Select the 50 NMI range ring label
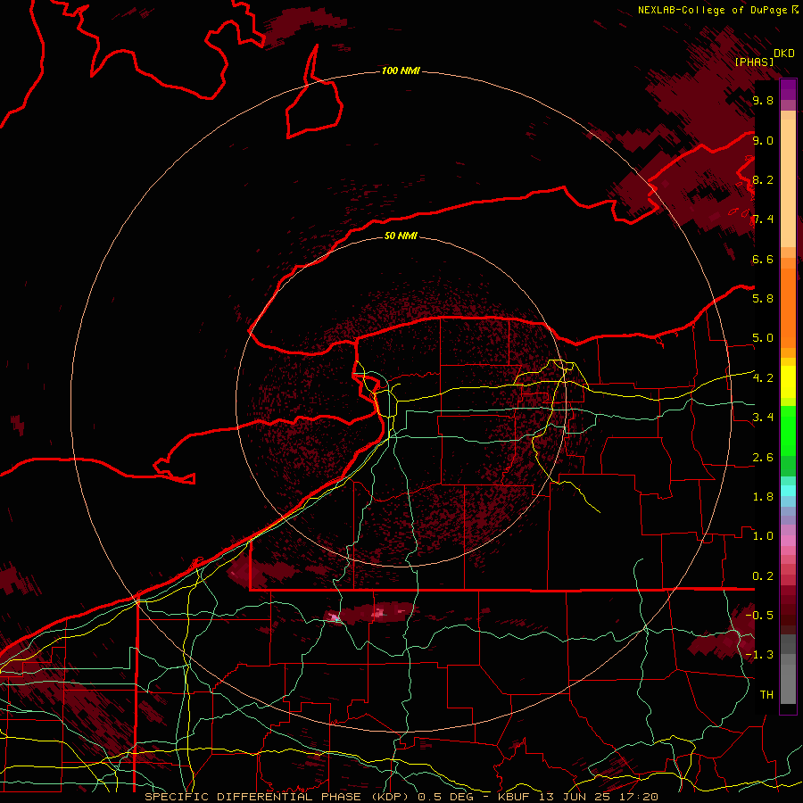 [x=401, y=236]
